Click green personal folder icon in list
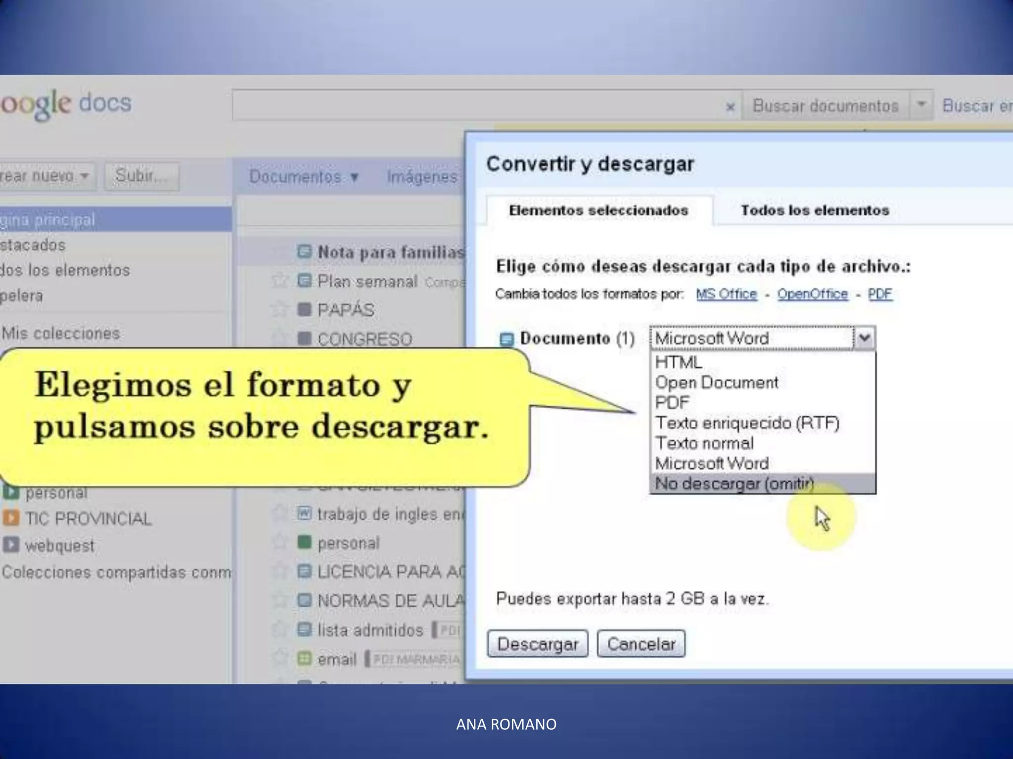The height and width of the screenshot is (759, 1013). click(305, 543)
